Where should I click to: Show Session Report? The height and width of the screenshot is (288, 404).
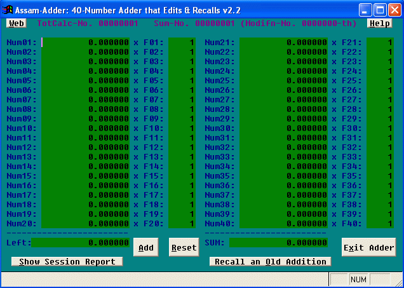coord(67,261)
